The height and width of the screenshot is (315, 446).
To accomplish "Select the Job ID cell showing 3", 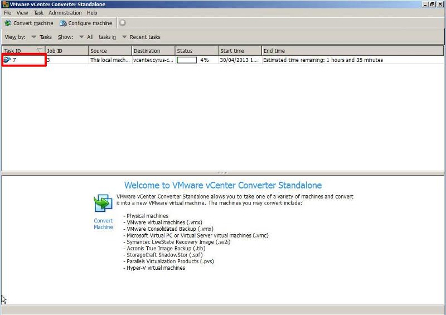I will [67, 60].
